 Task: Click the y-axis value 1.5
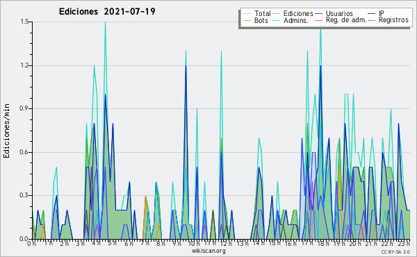[x=24, y=22]
